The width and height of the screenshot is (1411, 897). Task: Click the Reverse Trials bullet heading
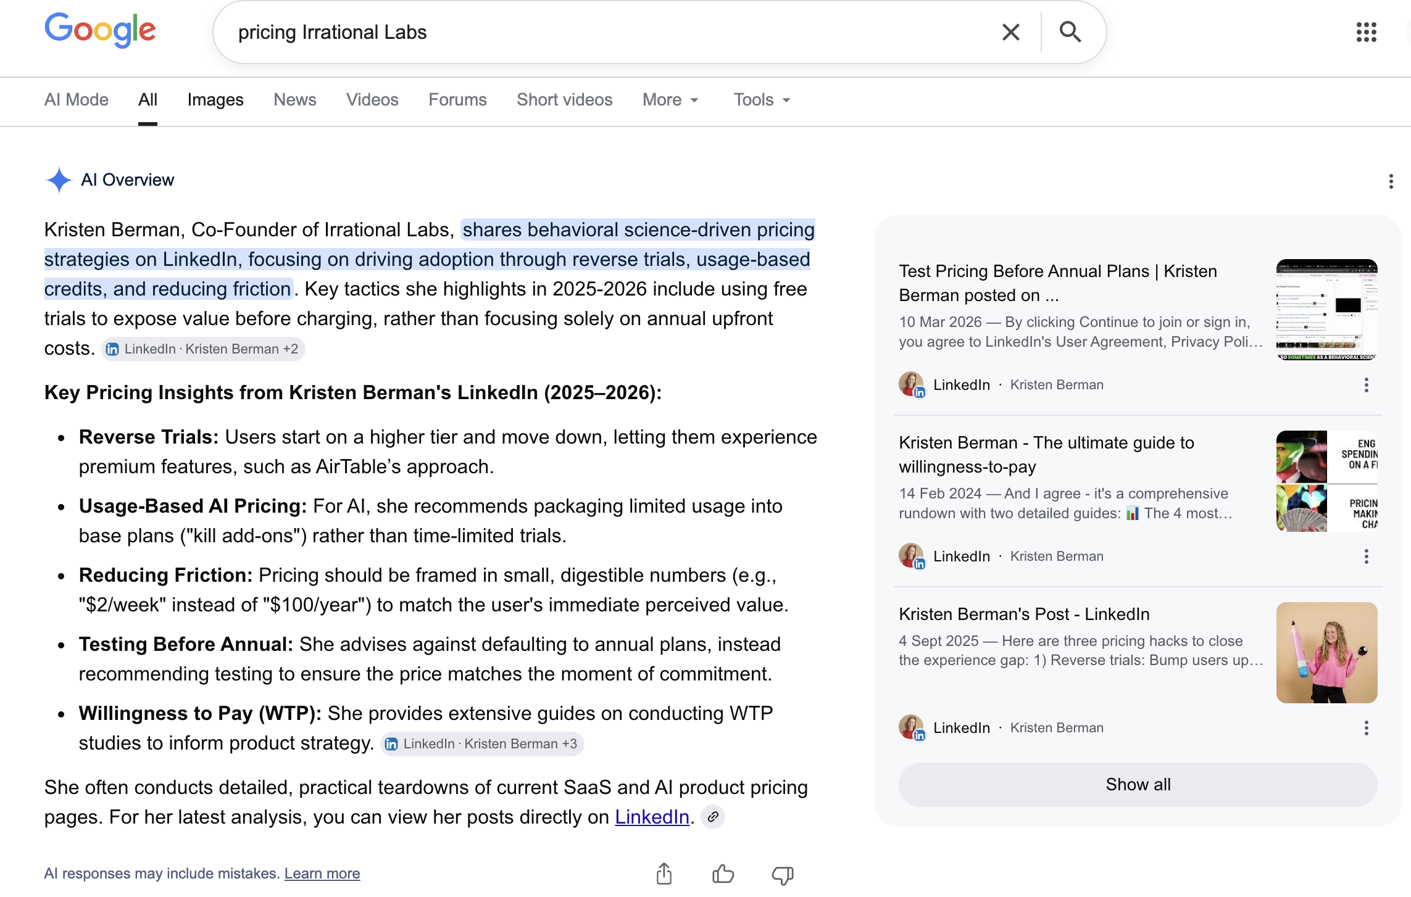149,437
